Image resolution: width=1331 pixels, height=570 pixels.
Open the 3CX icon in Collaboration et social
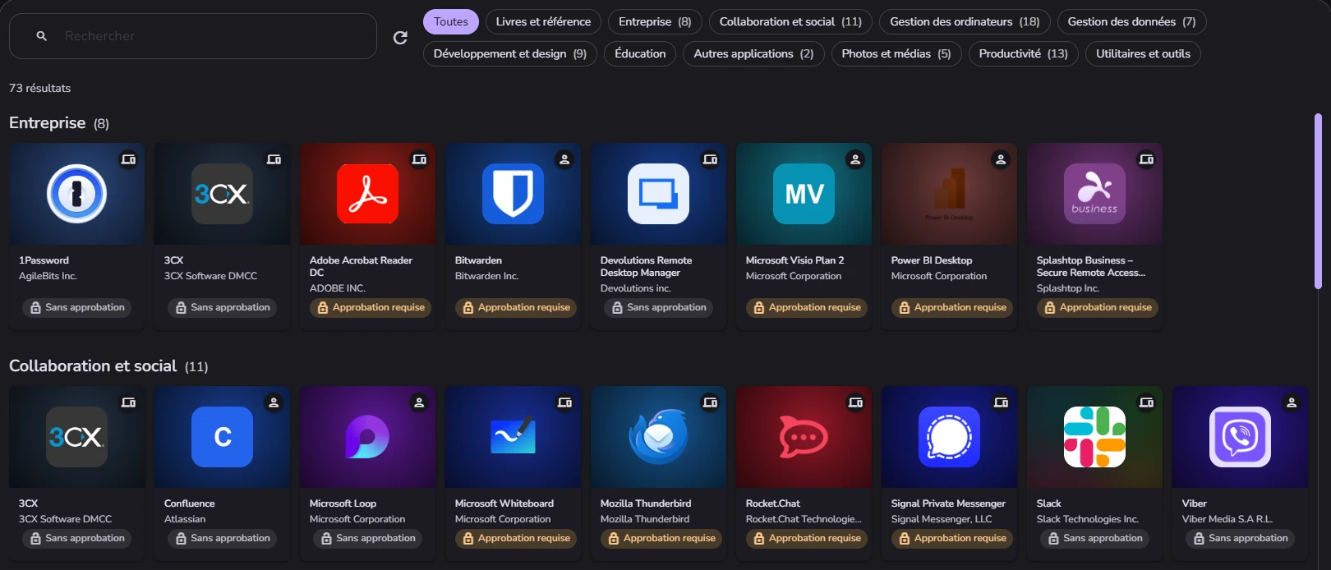click(x=77, y=437)
